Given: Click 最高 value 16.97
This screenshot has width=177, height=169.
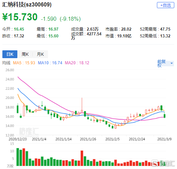Looking at the screenshot, I should 53,29.
